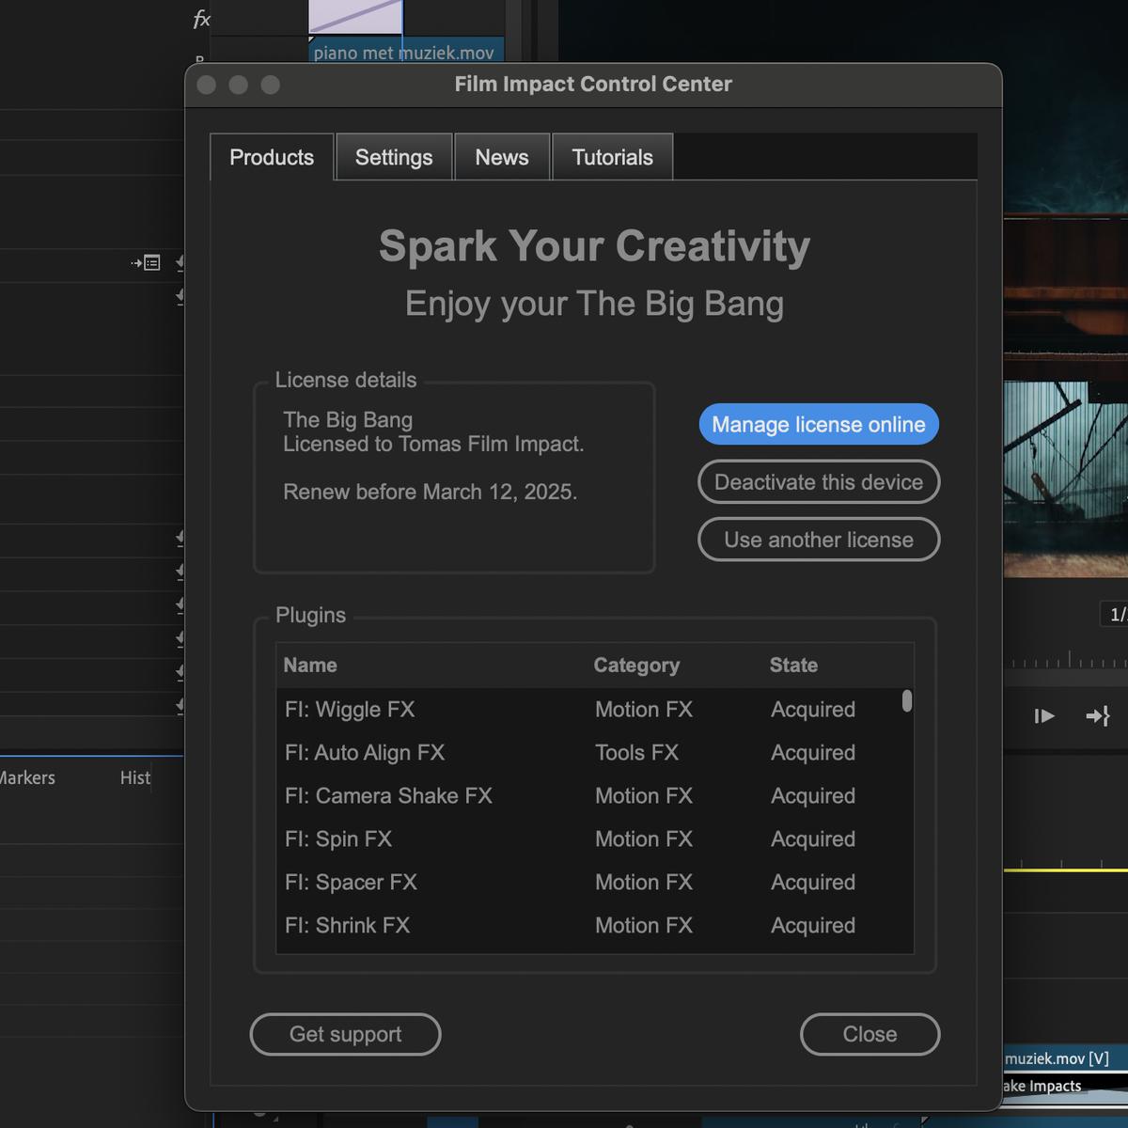The height and width of the screenshot is (1128, 1128).
Task: Select the piano met muziek.mov timeline clip
Action: click(x=404, y=53)
